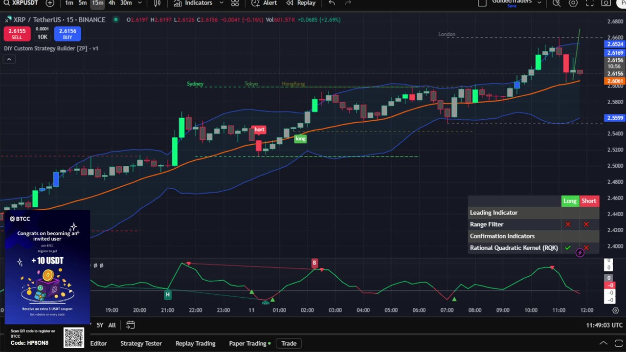Open the Editor bottom panel tab
This screenshot has height=352, width=626.
(x=98, y=343)
